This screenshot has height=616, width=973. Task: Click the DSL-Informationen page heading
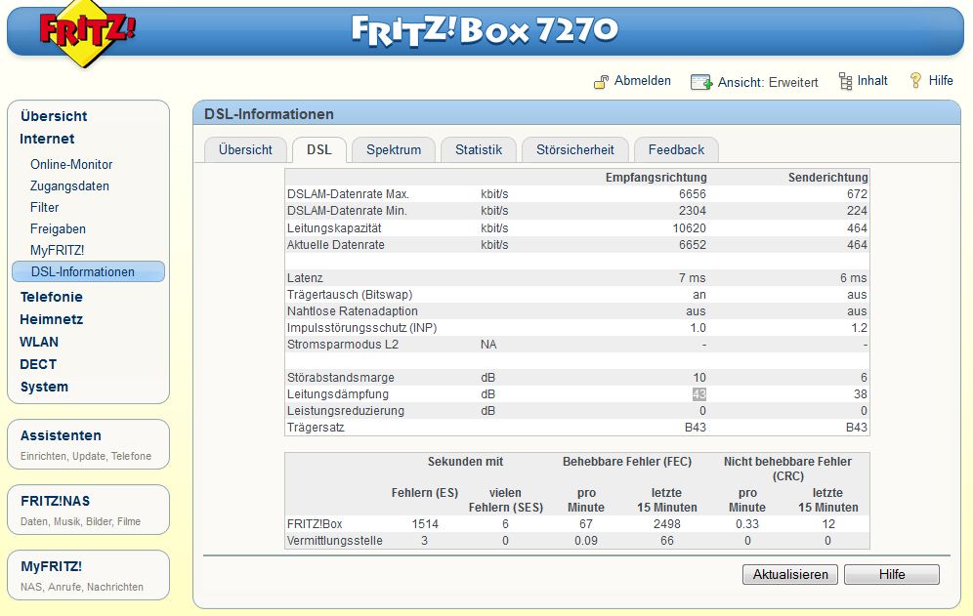tap(269, 114)
